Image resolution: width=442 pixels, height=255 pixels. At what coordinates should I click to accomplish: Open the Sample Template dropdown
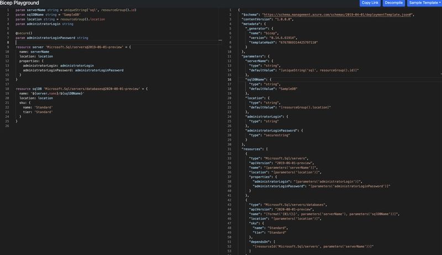click(x=424, y=3)
